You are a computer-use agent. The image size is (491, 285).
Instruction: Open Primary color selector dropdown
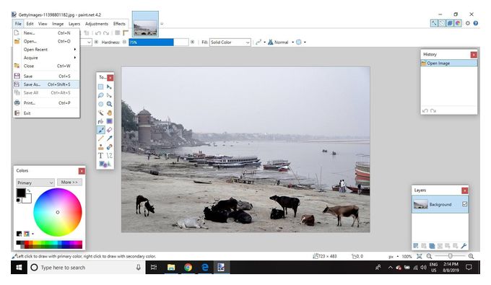[x=35, y=183]
